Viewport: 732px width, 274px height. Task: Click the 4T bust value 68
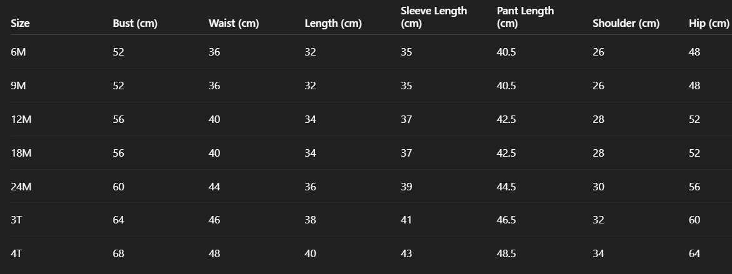coord(118,254)
